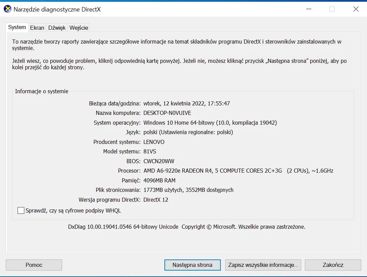Click the language value polski
This screenshot has height=277, width=367.
tap(188, 132)
